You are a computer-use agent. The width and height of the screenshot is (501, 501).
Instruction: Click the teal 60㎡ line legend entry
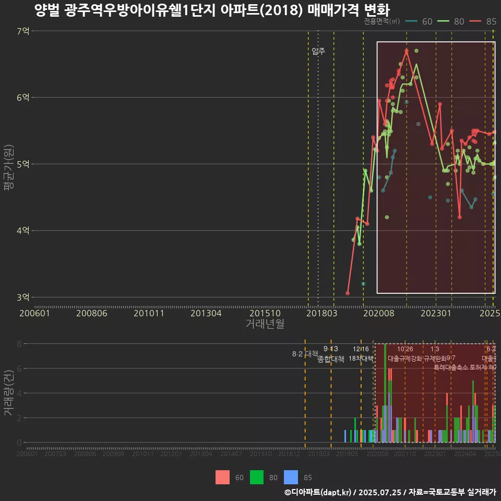click(419, 21)
